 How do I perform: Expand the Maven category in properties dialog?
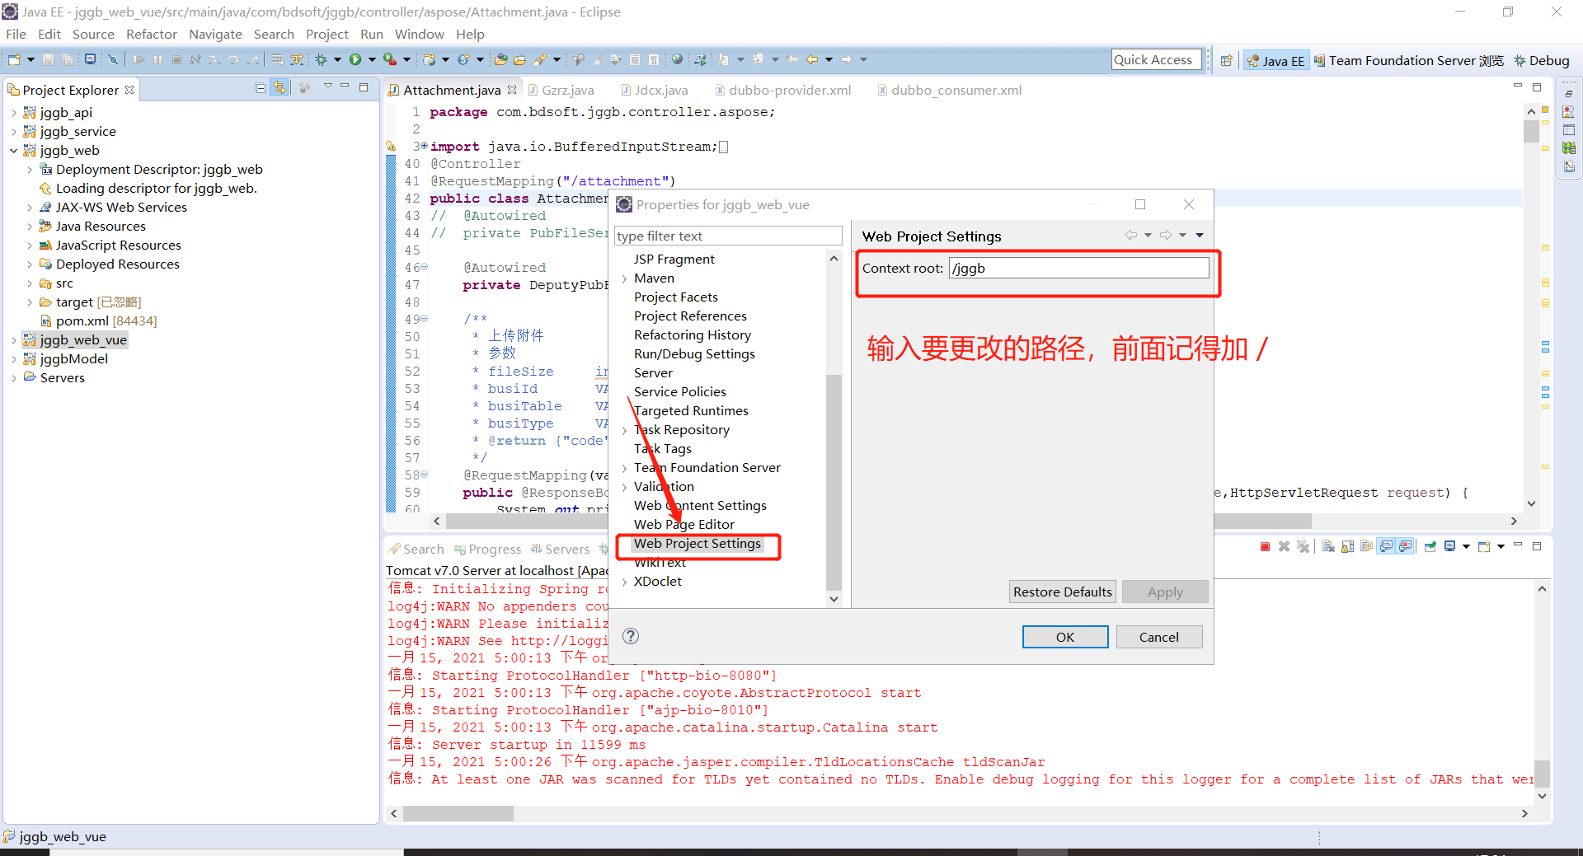626,278
